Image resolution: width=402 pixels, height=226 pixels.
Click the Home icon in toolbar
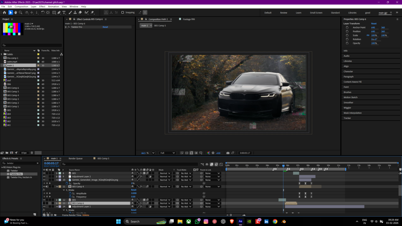click(4, 13)
